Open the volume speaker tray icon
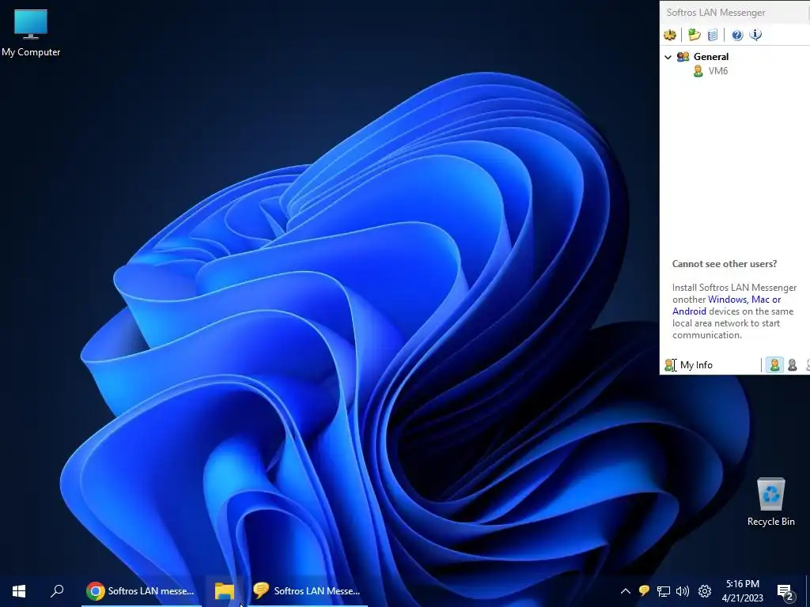The image size is (810, 607). click(x=683, y=591)
